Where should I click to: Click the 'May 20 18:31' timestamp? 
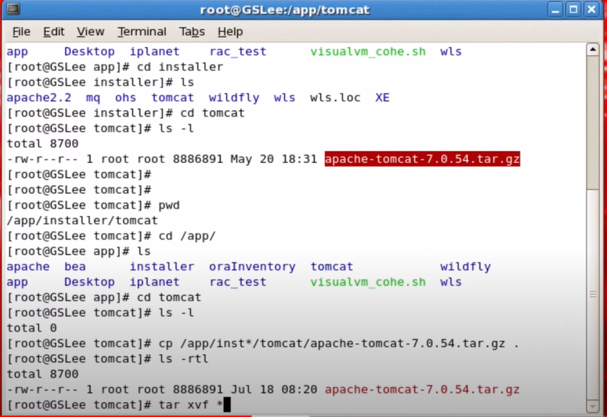pyautogui.click(x=273, y=159)
